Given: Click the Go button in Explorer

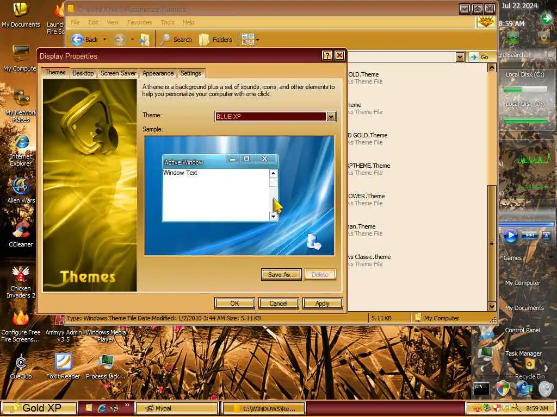Looking at the screenshot, I should tap(480, 56).
